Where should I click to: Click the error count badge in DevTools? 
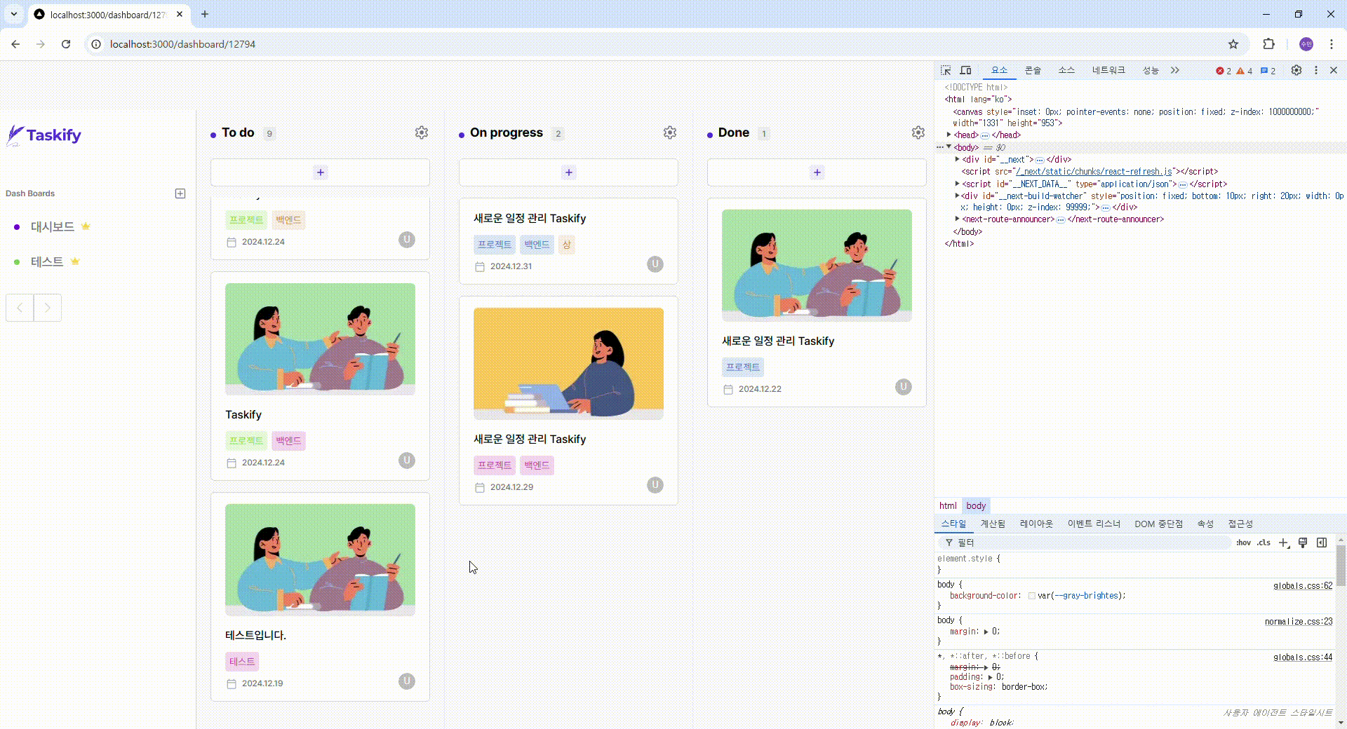click(1224, 71)
